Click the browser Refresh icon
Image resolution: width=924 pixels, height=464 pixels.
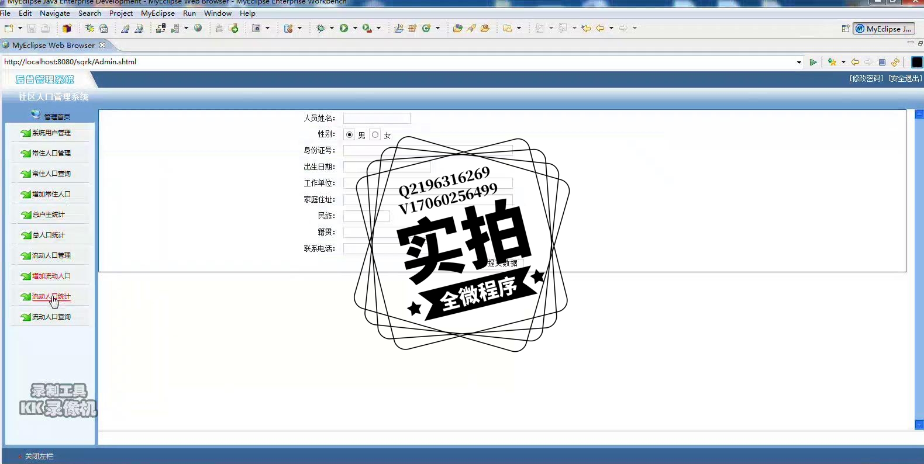point(895,62)
